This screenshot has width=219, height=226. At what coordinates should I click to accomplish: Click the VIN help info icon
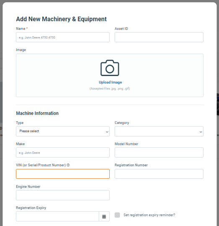[68, 165]
